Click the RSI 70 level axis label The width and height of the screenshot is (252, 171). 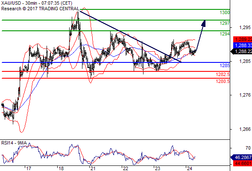(x=248, y=148)
